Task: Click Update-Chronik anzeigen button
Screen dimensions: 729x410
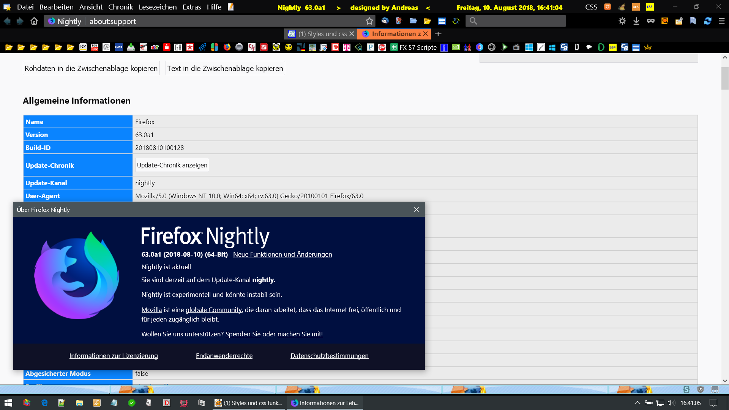Action: [172, 165]
